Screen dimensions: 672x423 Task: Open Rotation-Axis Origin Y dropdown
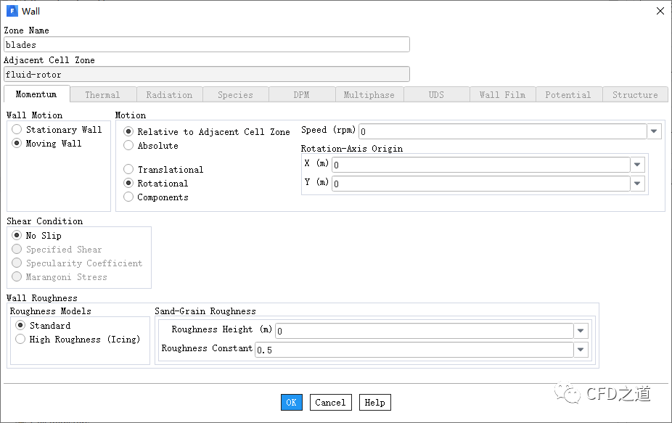(x=638, y=184)
